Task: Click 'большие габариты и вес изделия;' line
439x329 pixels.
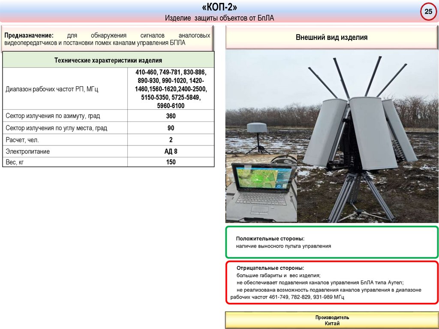Action: point(278,275)
